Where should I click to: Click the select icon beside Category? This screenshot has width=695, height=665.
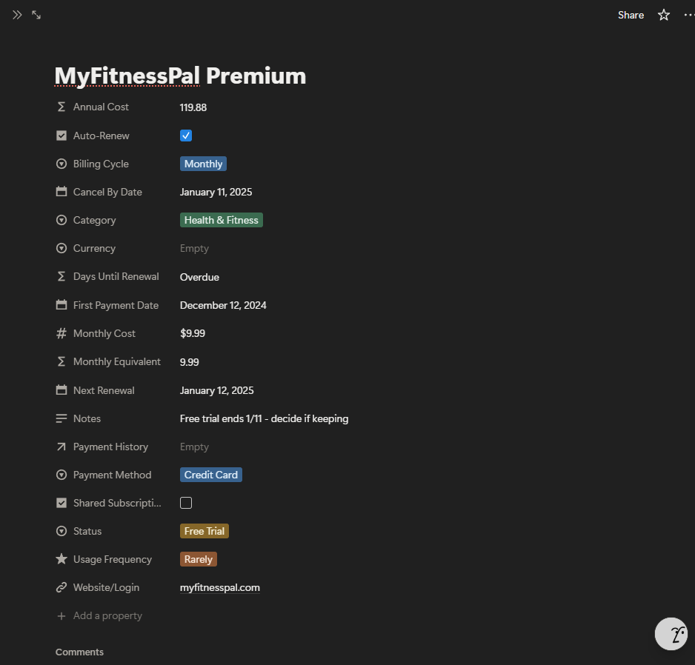[x=61, y=220]
